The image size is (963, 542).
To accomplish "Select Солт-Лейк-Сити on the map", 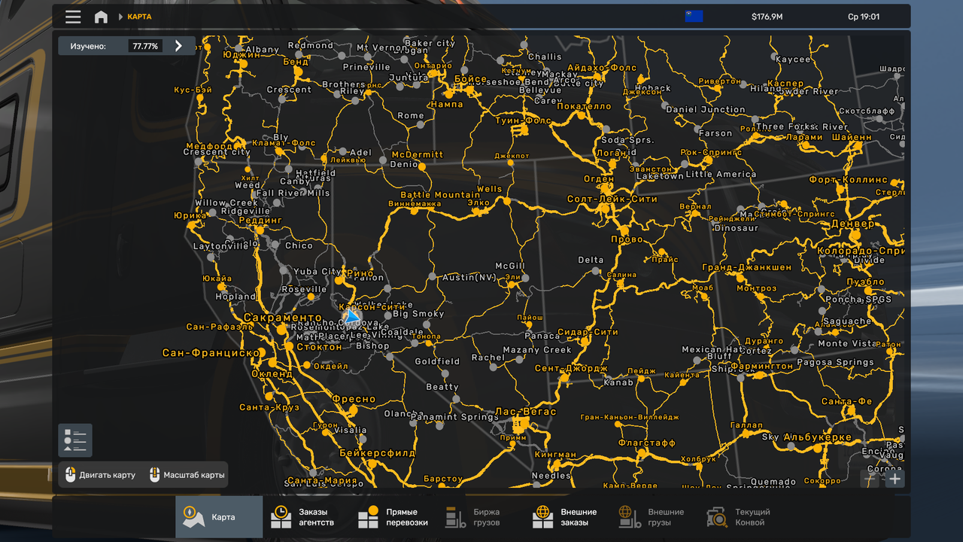I will coord(612,199).
